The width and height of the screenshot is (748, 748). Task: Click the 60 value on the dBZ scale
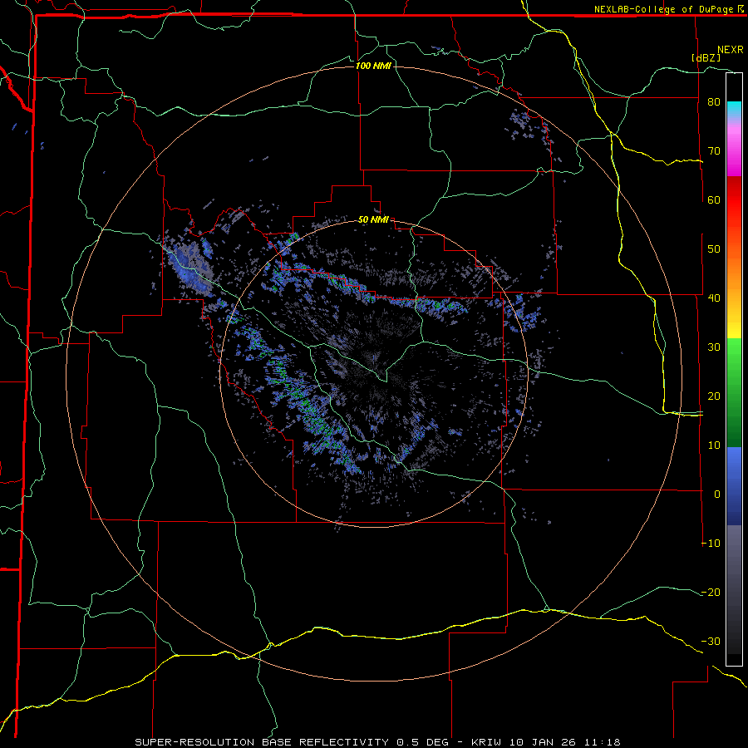click(x=714, y=199)
